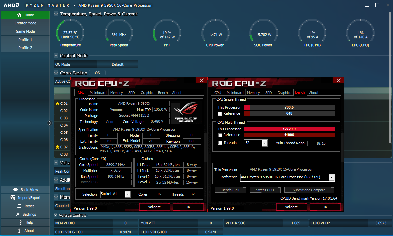The width and height of the screenshot is (393, 236).
Task: Minimize the left ROG CPU-Z window
Action: point(190,81)
